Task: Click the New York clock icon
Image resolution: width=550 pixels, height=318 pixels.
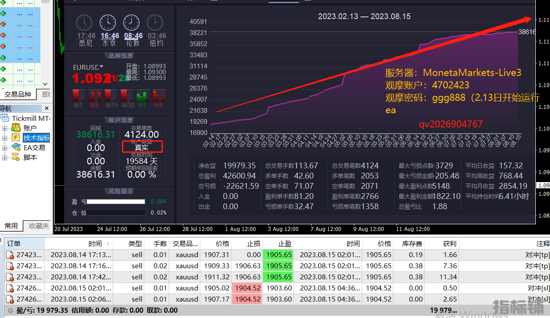Action: click(155, 23)
